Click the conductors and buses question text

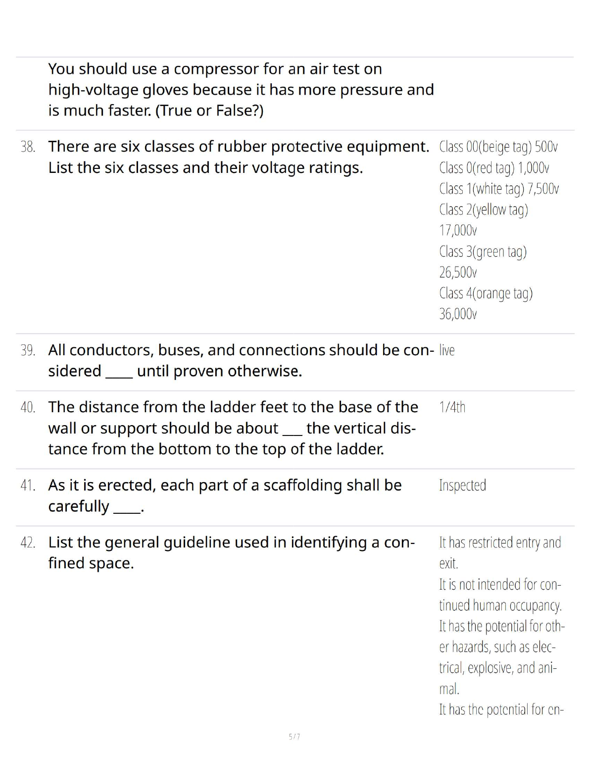click(x=241, y=360)
